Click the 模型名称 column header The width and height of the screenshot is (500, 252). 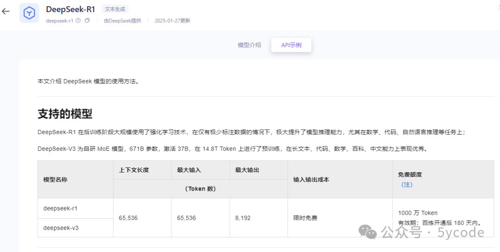(x=55, y=179)
